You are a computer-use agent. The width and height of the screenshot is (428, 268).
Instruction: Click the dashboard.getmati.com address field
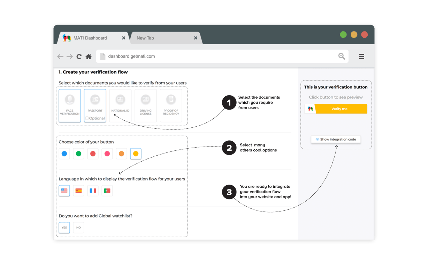[222, 56]
